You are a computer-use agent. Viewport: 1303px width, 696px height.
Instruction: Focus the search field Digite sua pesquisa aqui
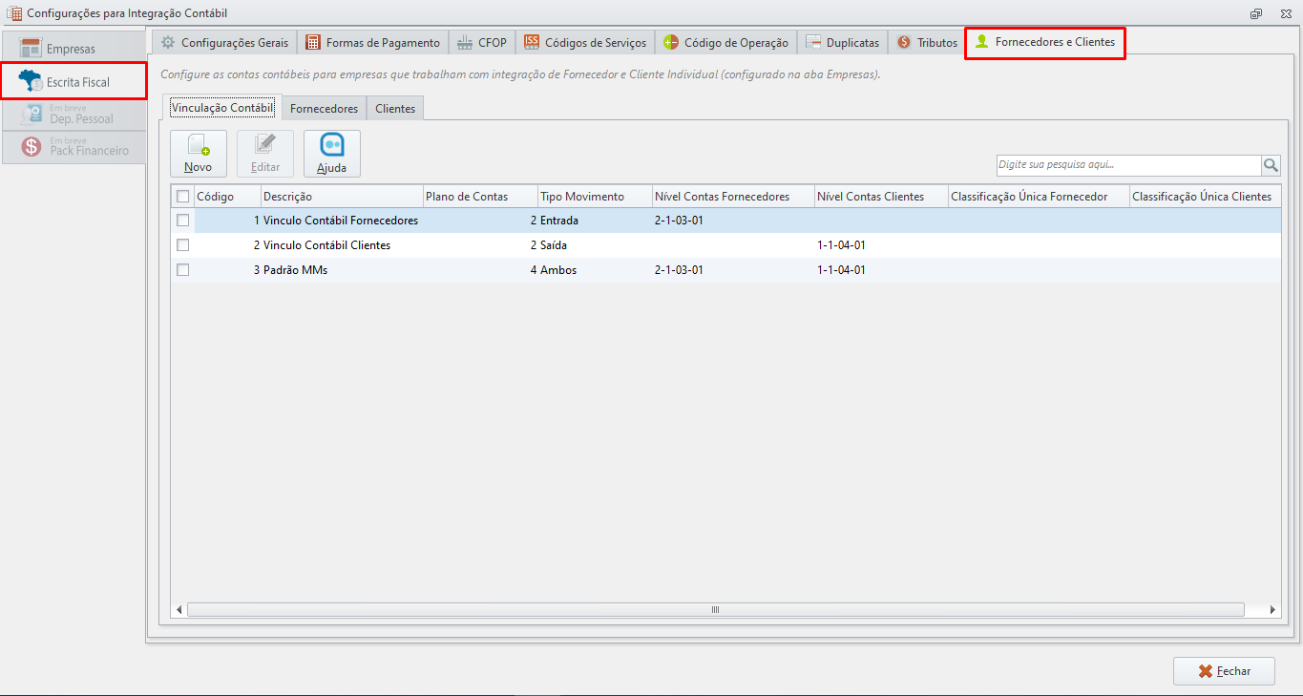(1128, 165)
